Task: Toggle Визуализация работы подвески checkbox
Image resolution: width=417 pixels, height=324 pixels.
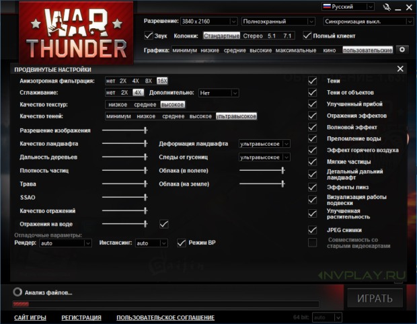Action: [312, 200]
